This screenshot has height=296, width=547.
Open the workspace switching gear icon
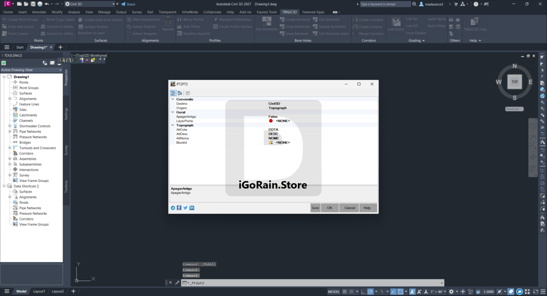pos(451,292)
